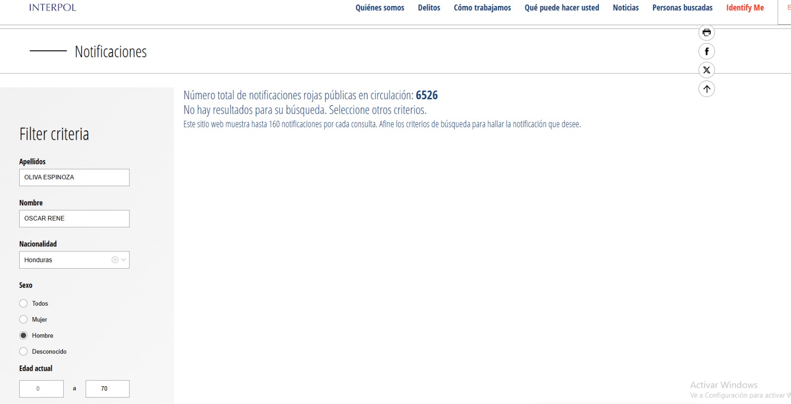Image resolution: width=791 pixels, height=404 pixels.
Task: Open the Personas buscadas menu
Action: pos(682,8)
